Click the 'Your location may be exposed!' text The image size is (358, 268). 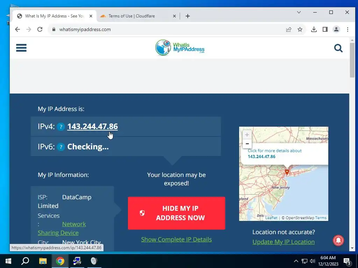click(177, 179)
